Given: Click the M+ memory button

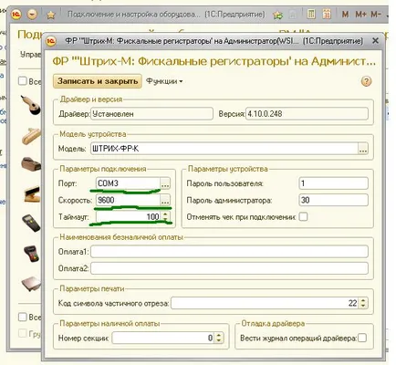Looking at the screenshot, I should (360, 15).
